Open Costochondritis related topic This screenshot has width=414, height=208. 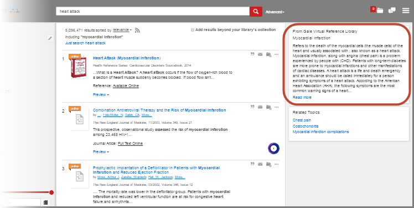tap(306, 126)
